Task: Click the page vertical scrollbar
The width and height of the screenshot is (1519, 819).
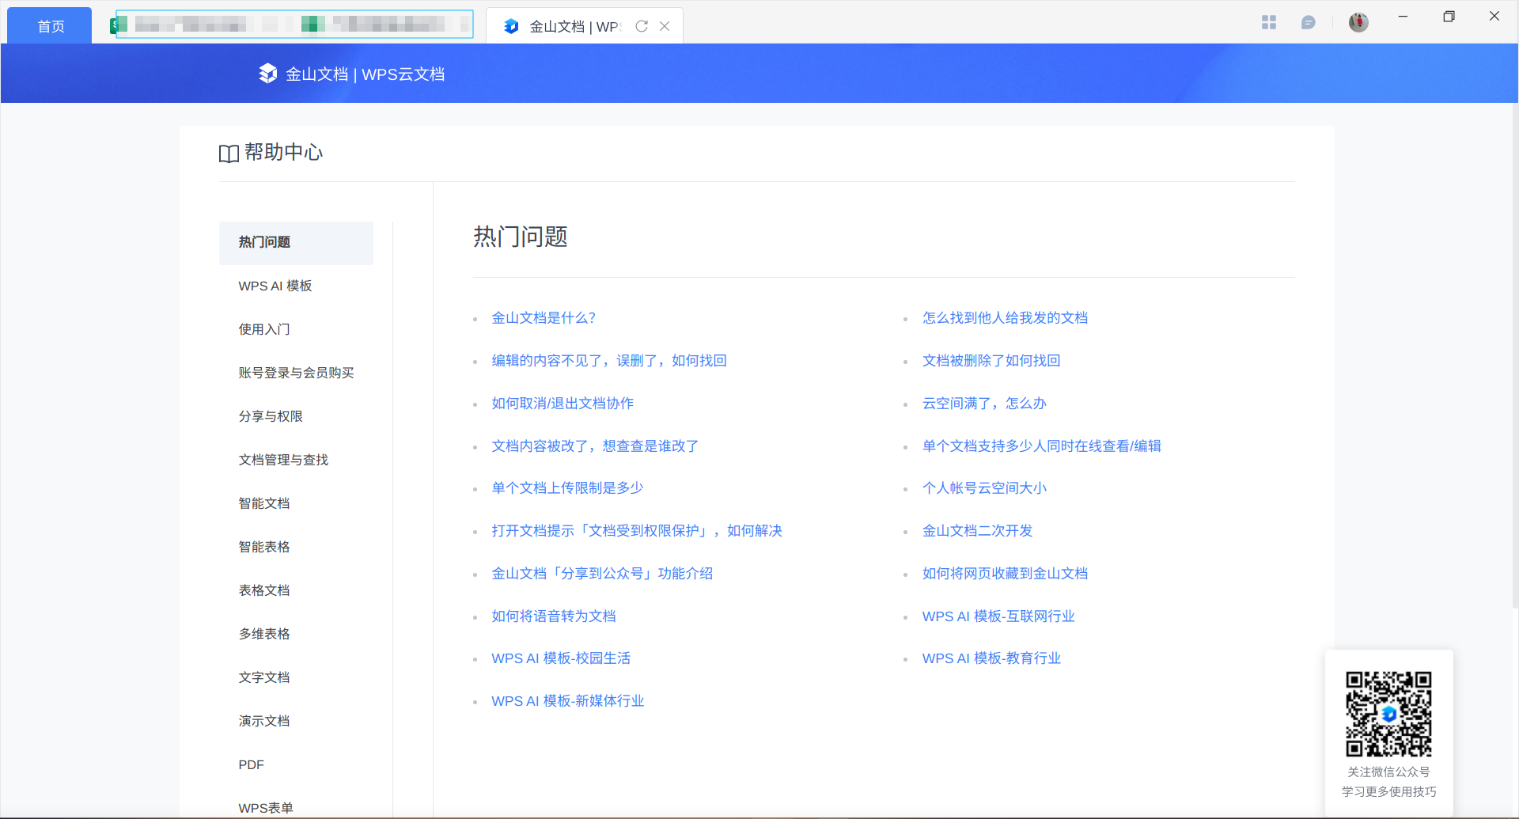Action: pyautogui.click(x=1515, y=356)
